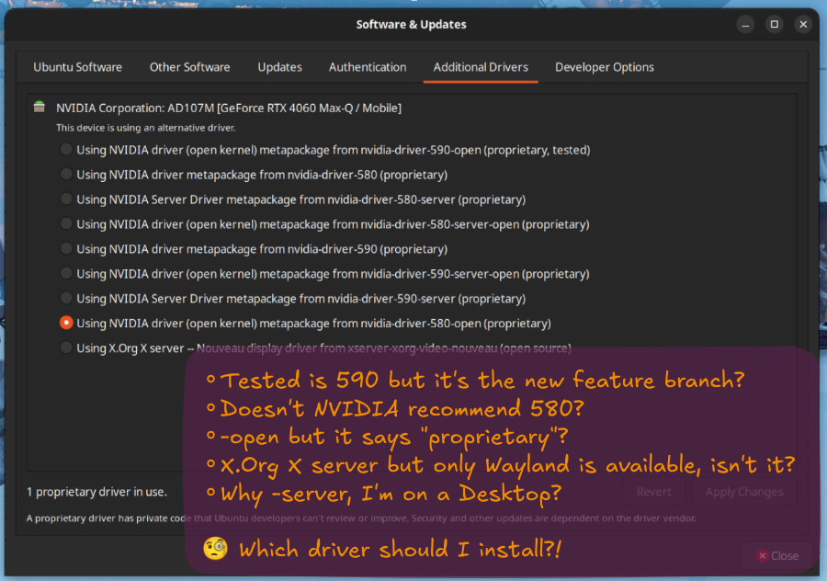827x581 pixels.
Task: Pick nvidia-driver-580-server-open radio button
Action: (x=66, y=223)
